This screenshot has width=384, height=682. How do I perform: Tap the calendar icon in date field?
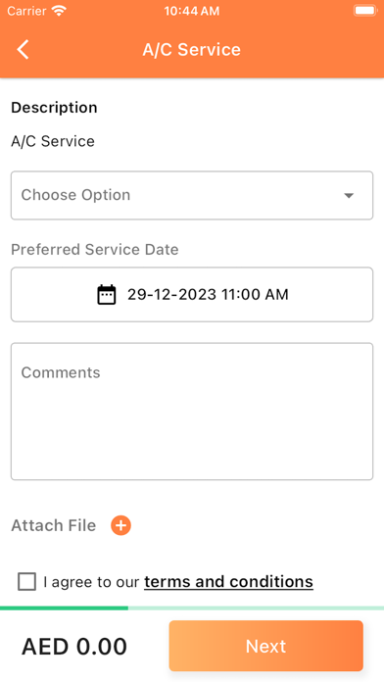click(x=107, y=295)
